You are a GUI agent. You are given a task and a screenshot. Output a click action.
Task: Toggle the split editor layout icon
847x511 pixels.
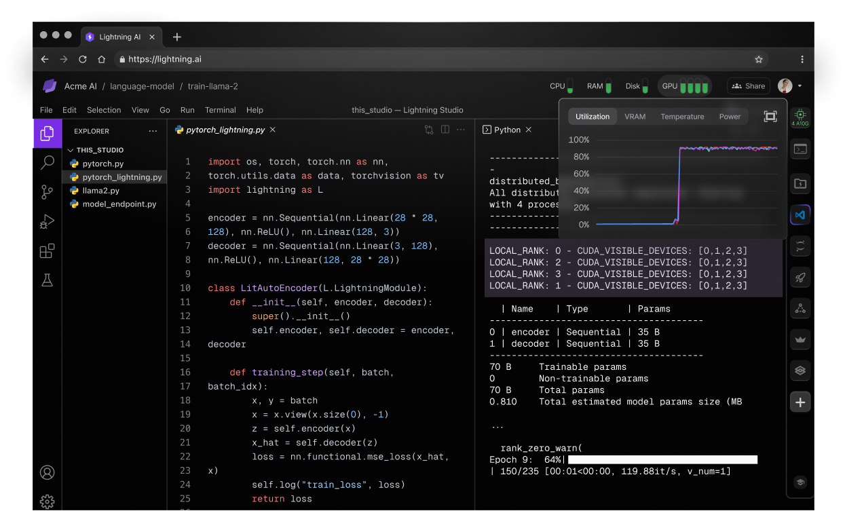coord(445,130)
